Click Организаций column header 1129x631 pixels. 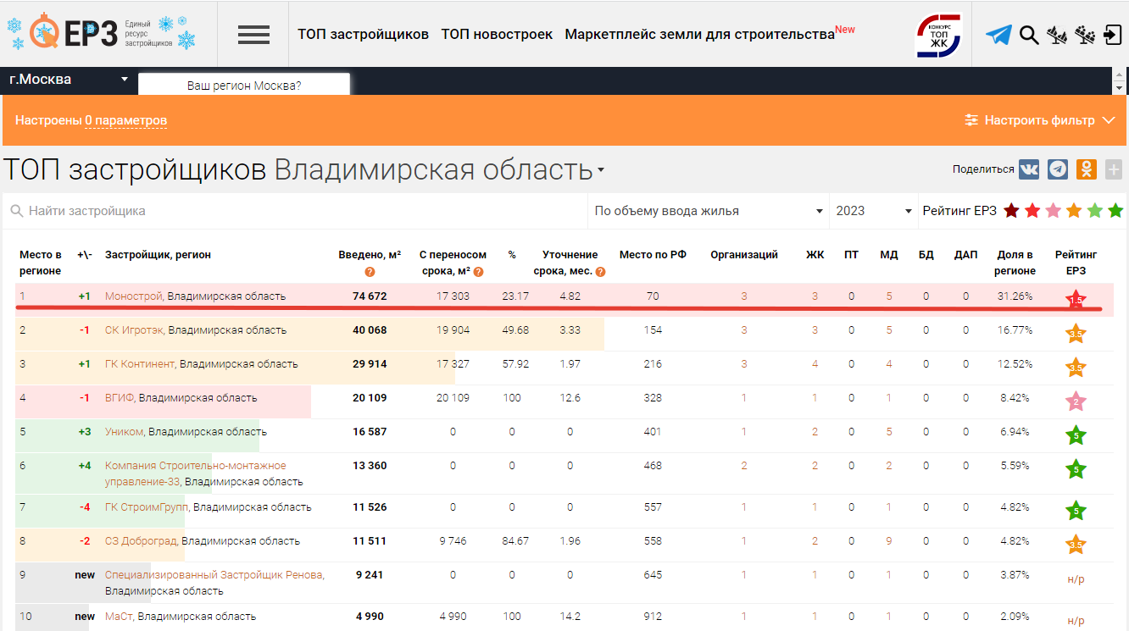(x=744, y=255)
